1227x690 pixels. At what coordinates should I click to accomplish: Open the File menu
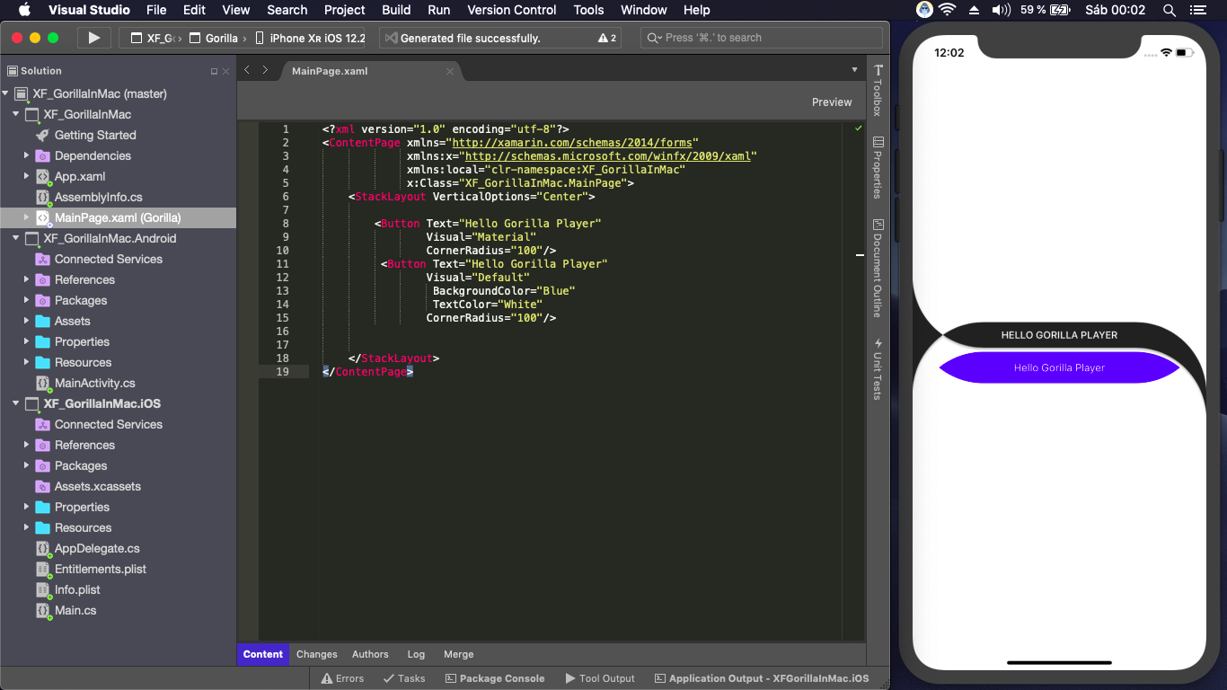(x=156, y=10)
